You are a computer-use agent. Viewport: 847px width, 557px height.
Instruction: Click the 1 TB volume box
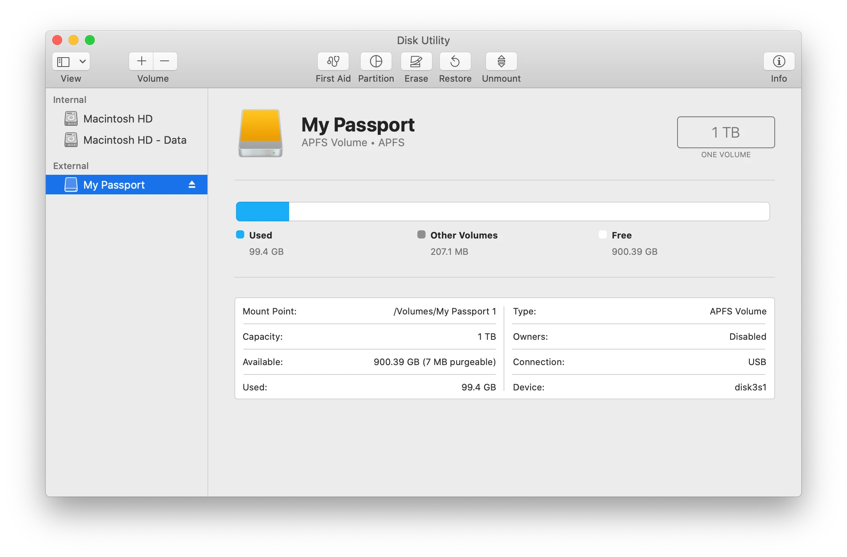coord(725,132)
